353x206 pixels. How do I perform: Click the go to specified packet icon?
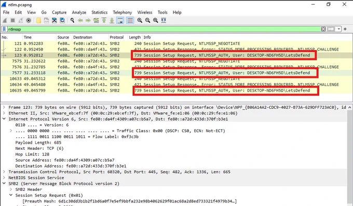(x=96, y=20)
